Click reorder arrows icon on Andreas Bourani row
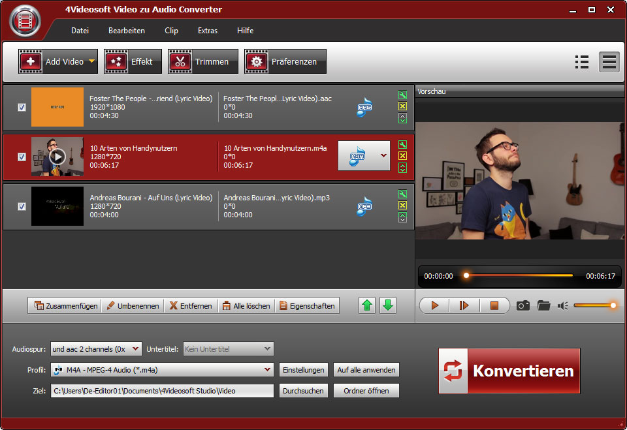 [x=403, y=217]
